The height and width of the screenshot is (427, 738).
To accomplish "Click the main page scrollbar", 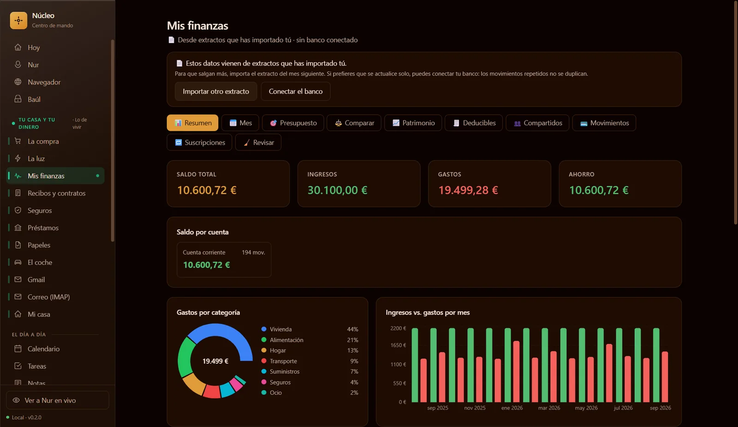I will tap(736, 113).
